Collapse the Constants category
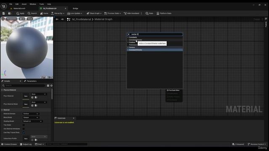The width and height of the screenshot is (269, 151). pos(128,37)
